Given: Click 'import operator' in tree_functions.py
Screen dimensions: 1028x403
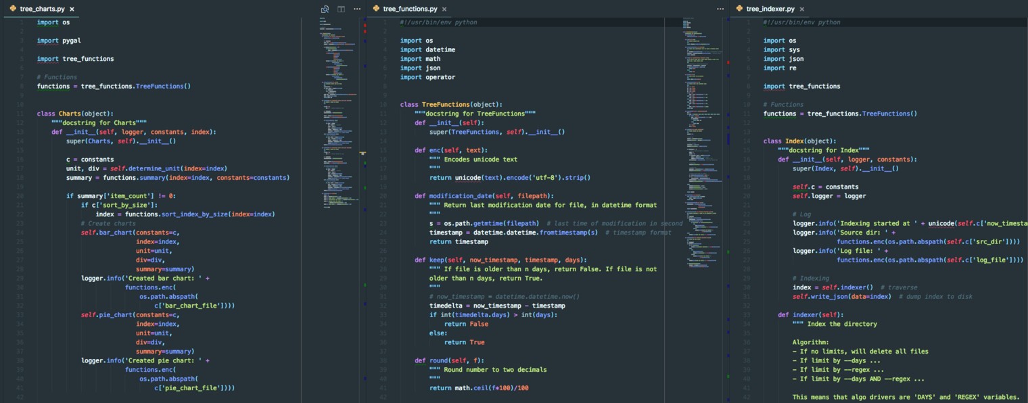Looking at the screenshot, I should tap(427, 77).
